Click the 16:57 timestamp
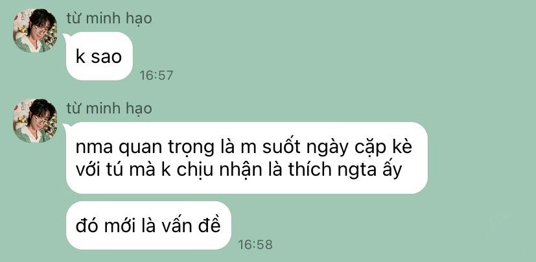Screen dimensions: 536x262 click(x=156, y=75)
